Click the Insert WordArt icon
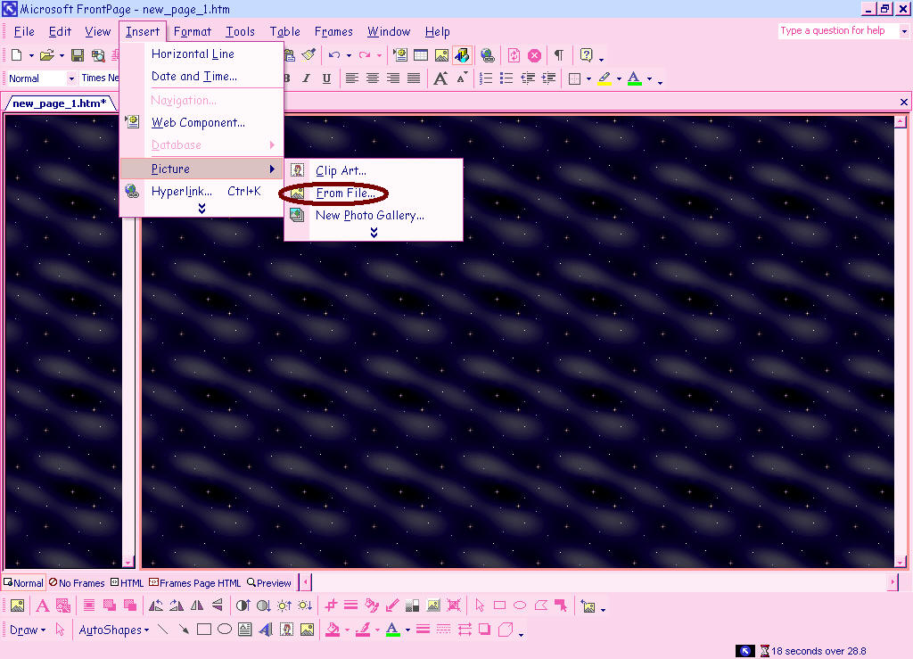Image resolution: width=913 pixels, height=659 pixels. pyautogui.click(x=266, y=630)
